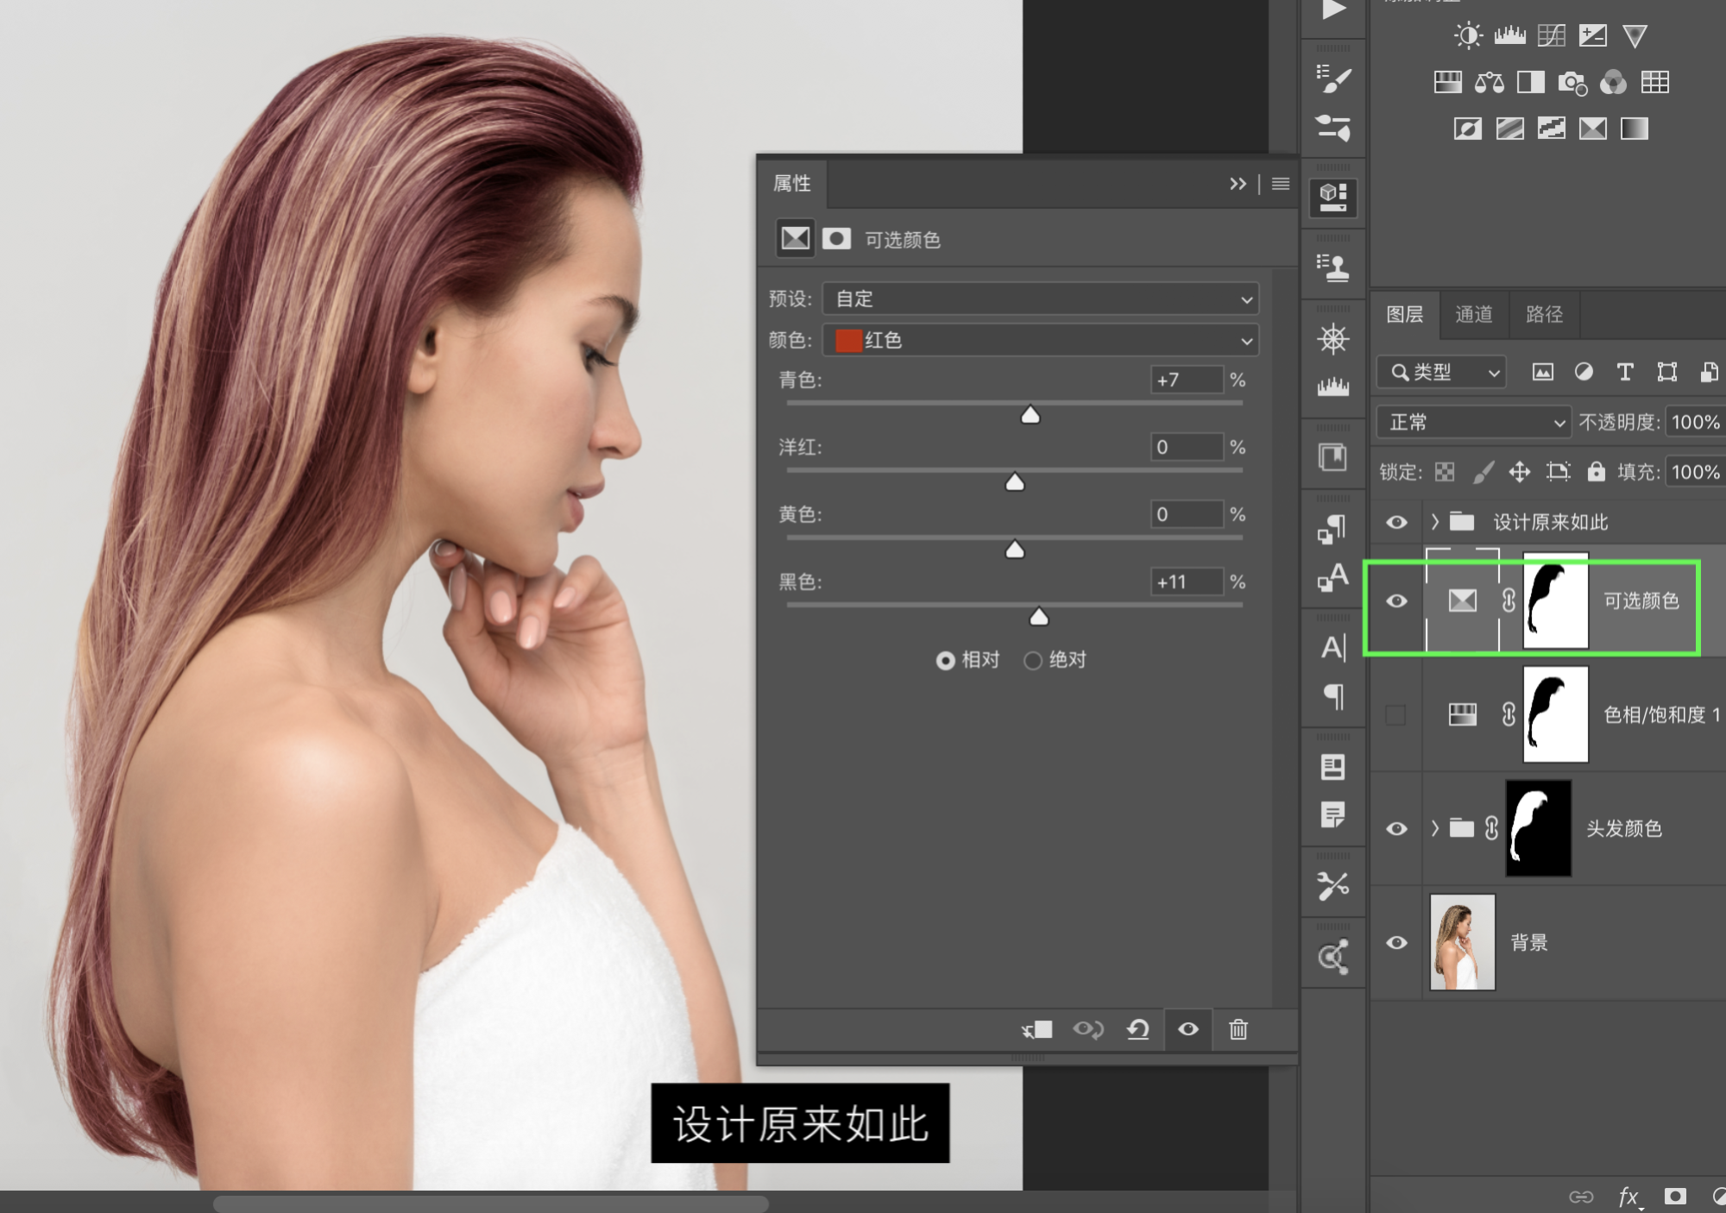Open the 预设 preset dropdown
This screenshot has width=1726, height=1213.
1040,299
